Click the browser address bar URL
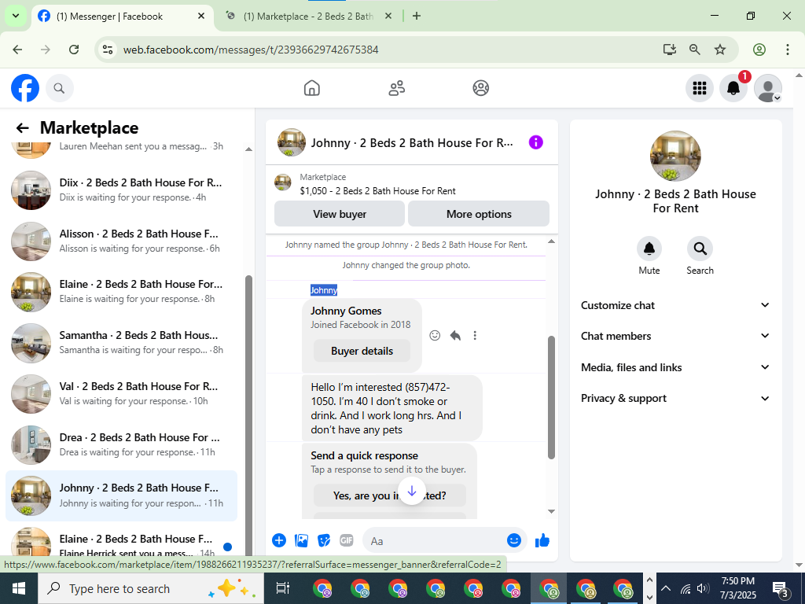The height and width of the screenshot is (604, 805). pos(251,50)
